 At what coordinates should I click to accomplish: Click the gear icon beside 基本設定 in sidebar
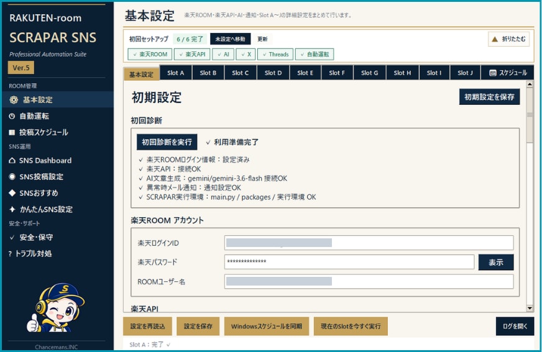[x=14, y=100]
